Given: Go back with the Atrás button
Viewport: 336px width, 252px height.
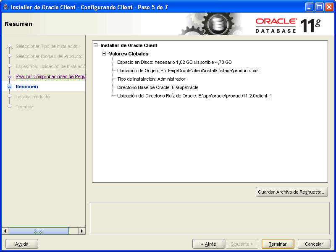Looking at the screenshot, I should coord(208,244).
